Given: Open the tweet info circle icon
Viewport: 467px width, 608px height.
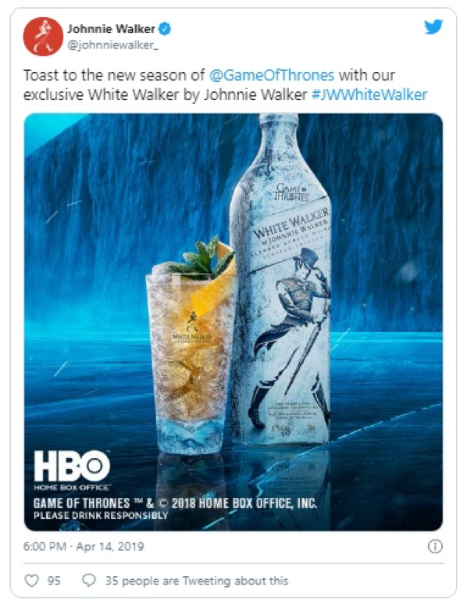Looking at the screenshot, I should pos(435,546).
